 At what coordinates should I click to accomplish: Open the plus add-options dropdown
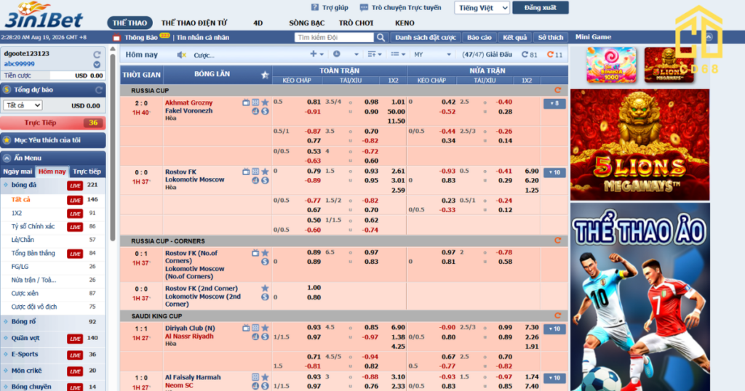tap(316, 55)
